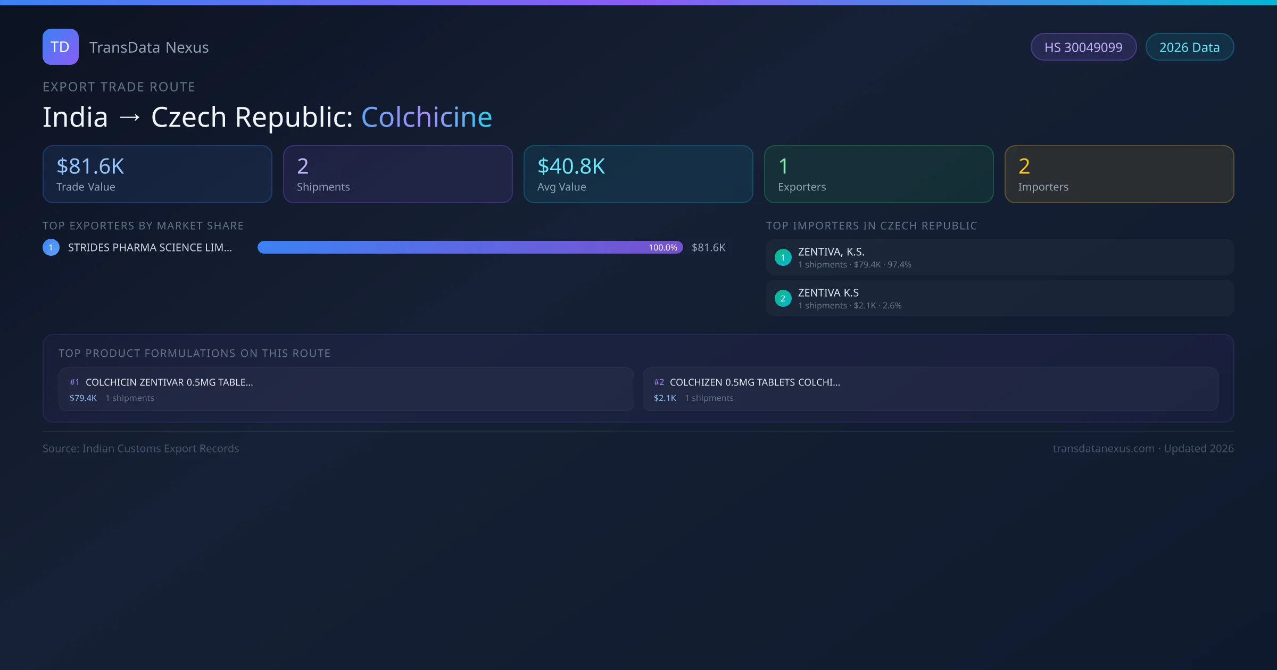The width and height of the screenshot is (1277, 670).
Task: Click the Trade Value stat card
Action: tap(157, 174)
